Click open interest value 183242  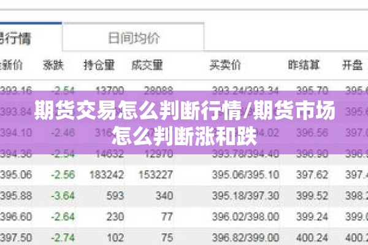(107, 175)
